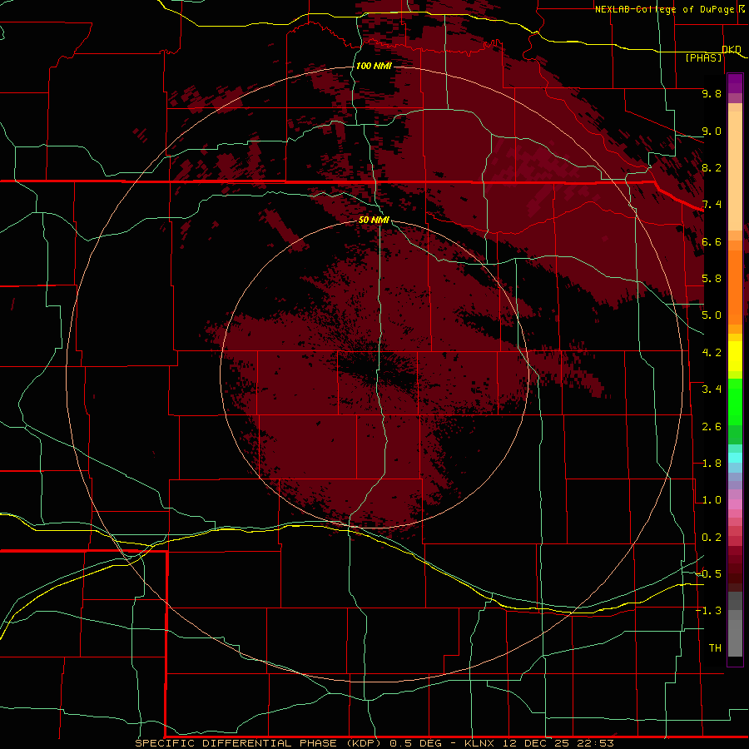749x749 pixels.
Task: Click the 1.0 value on color scale
Action: (x=712, y=500)
